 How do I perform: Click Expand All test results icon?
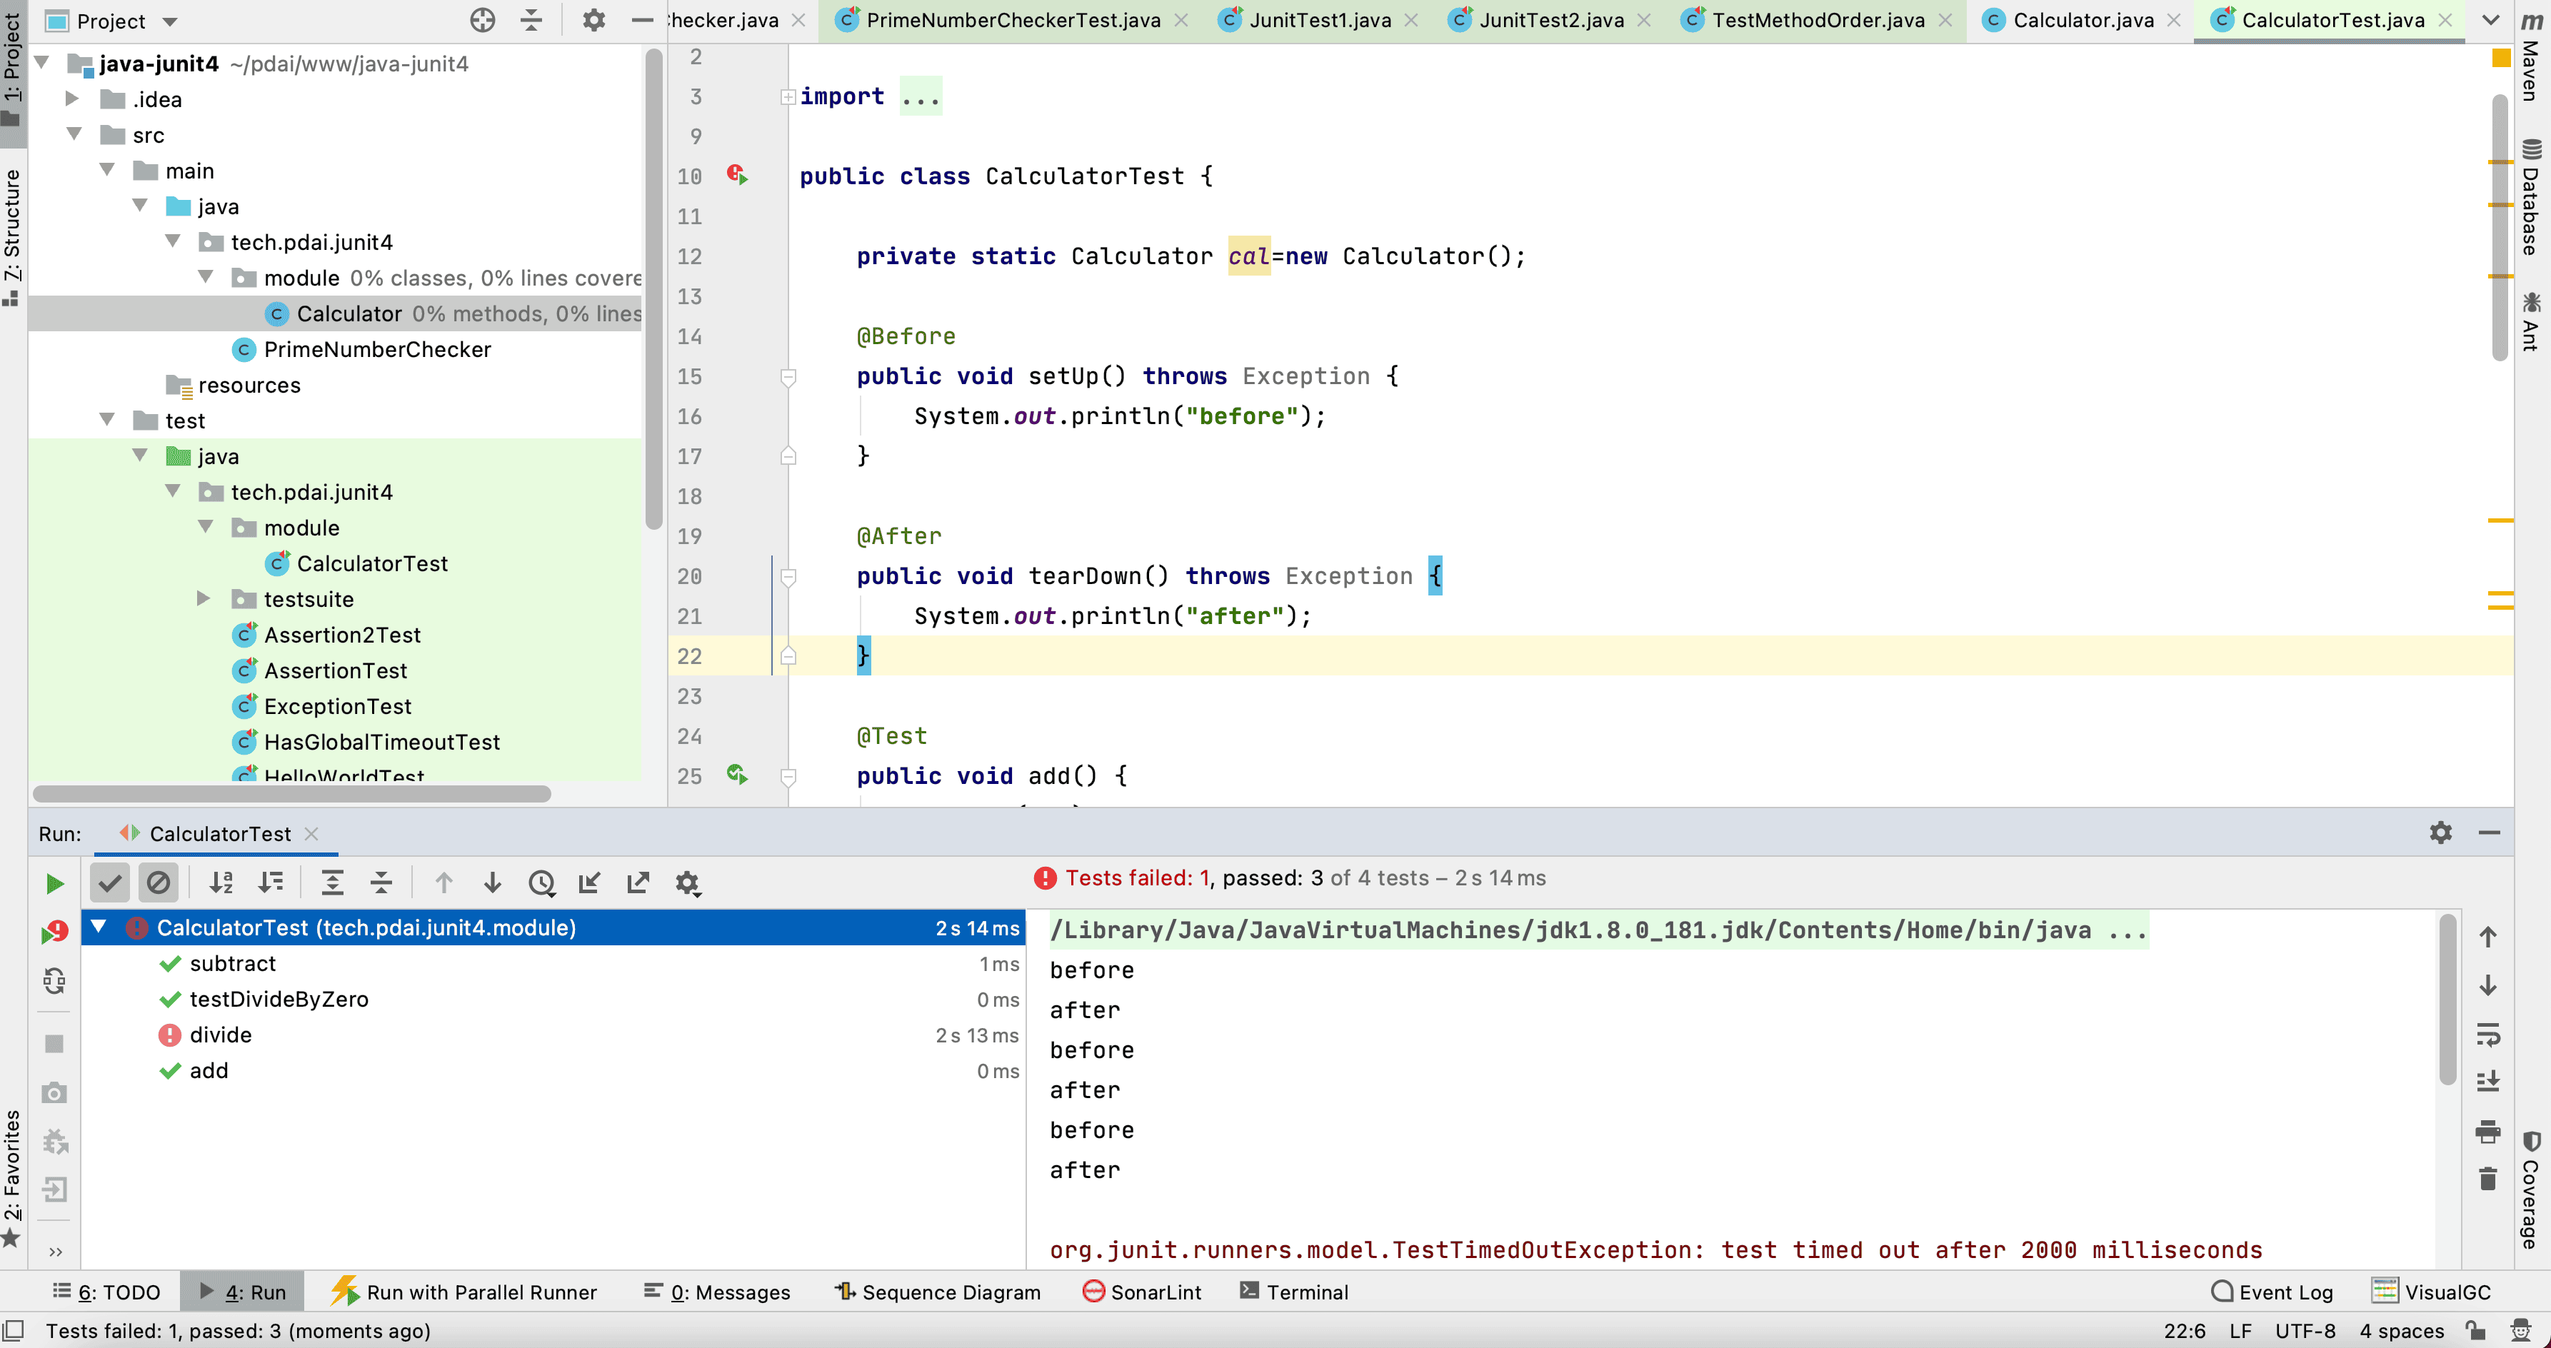(x=333, y=882)
